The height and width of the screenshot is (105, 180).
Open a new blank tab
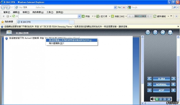(72, 22)
